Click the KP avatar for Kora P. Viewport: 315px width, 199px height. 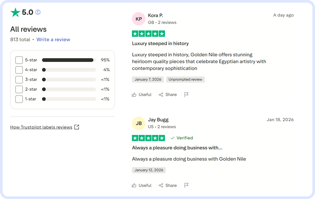139,19
